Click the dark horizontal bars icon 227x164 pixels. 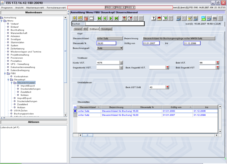click(215, 18)
